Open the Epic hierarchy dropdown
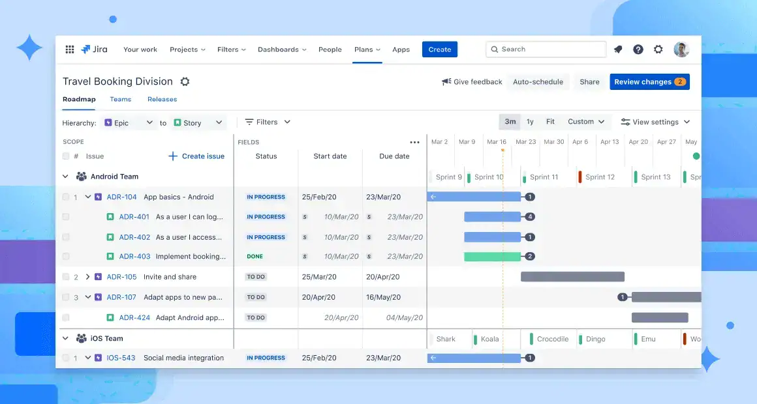The width and height of the screenshot is (757, 404). click(x=129, y=123)
